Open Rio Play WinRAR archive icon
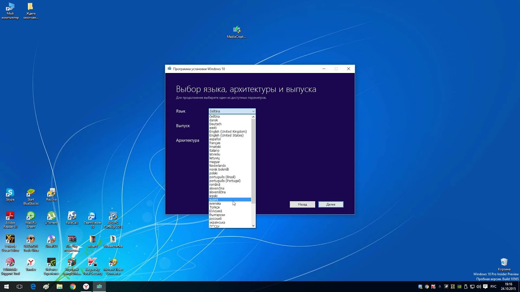520x292 pixels. pyautogui.click(x=72, y=243)
